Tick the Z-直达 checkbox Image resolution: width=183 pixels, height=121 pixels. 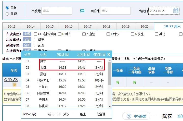(x=84, y=34)
